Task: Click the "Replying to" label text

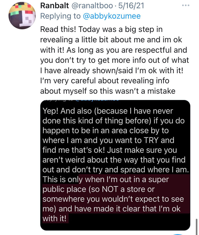Action: tap(60, 16)
